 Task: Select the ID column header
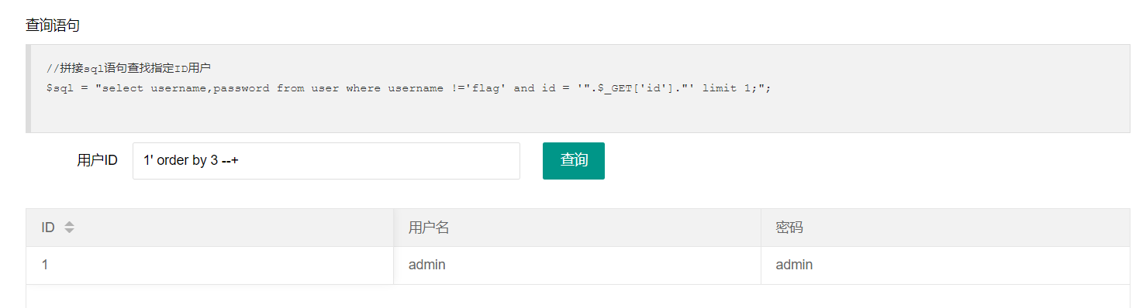point(209,228)
